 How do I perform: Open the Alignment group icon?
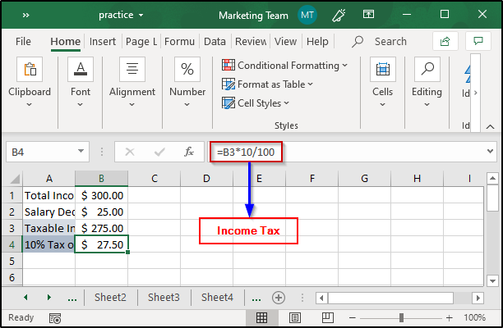[x=132, y=69]
